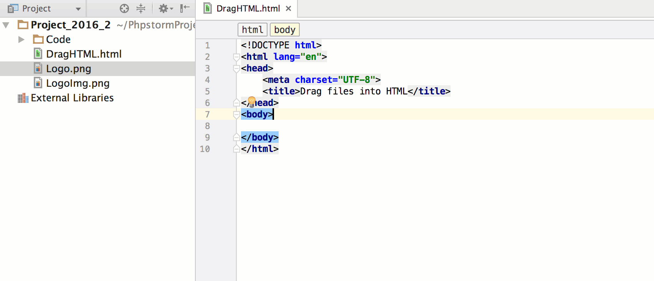
Task: Click the lang="en" attribute text
Action: [297, 57]
